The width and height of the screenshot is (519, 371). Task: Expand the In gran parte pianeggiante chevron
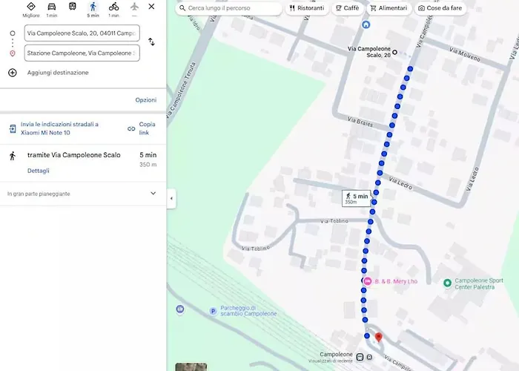(x=153, y=193)
